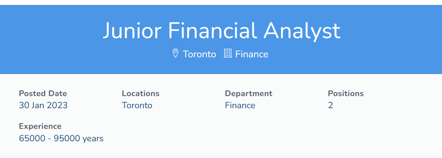Click the 95000 maximum experience number
The width and height of the screenshot is (442, 158).
(67, 138)
